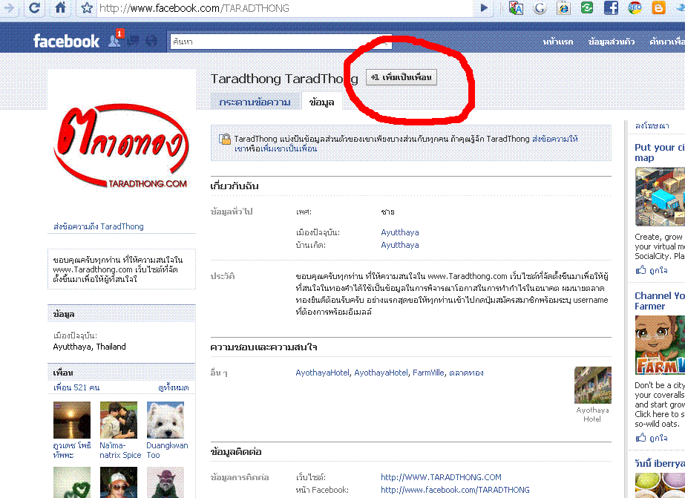Open the Channel Your Farmer ad title

[660, 301]
